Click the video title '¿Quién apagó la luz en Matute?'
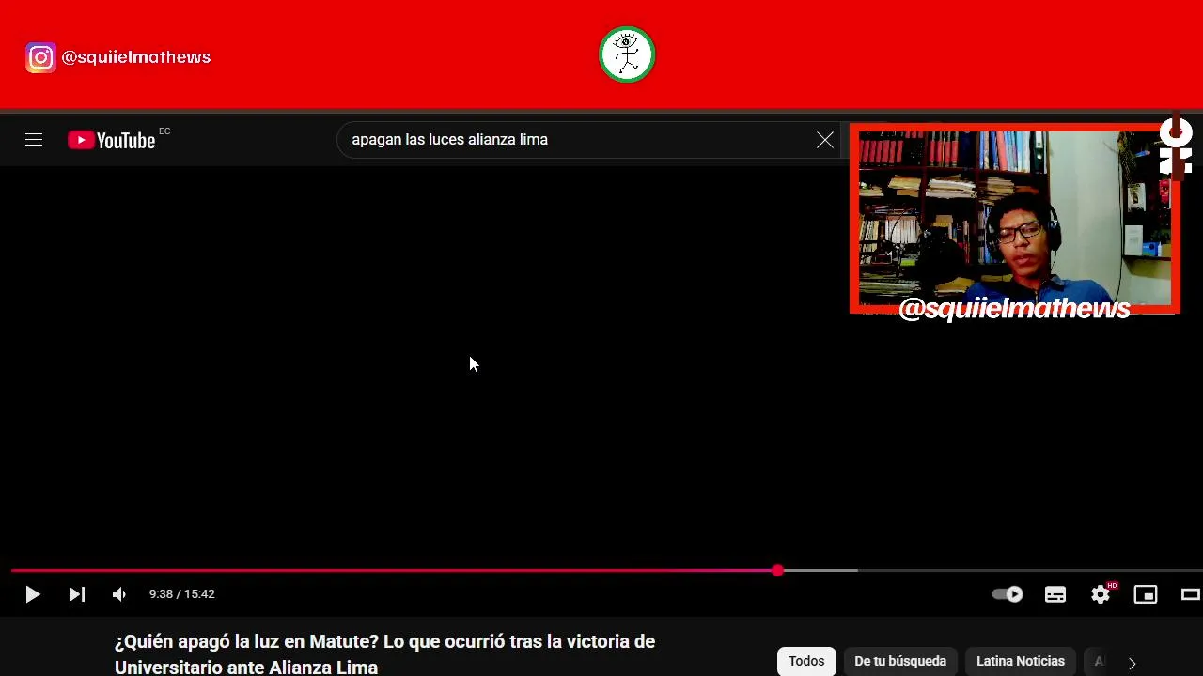This screenshot has height=676, width=1203. (385, 654)
